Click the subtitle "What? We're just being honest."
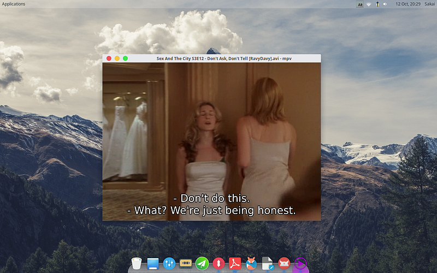 click(211, 210)
